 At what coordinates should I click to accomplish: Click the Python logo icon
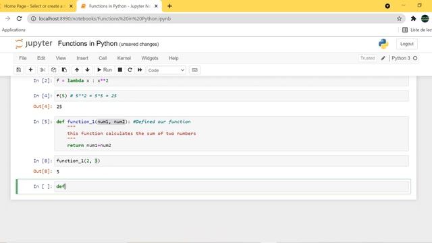pos(383,43)
